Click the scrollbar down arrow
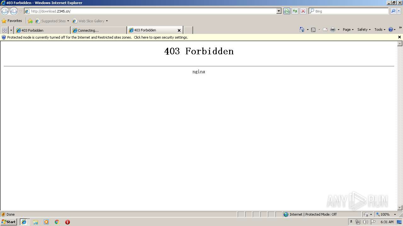This screenshot has height=226, width=403. (400, 207)
